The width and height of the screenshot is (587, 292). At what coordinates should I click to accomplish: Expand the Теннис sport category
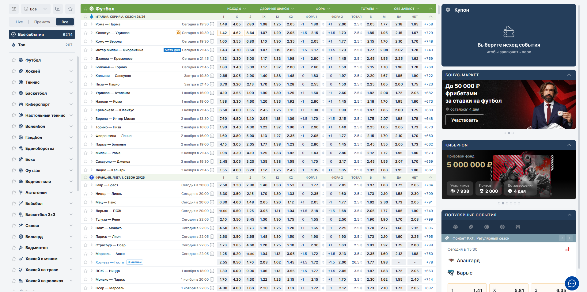coord(71,82)
